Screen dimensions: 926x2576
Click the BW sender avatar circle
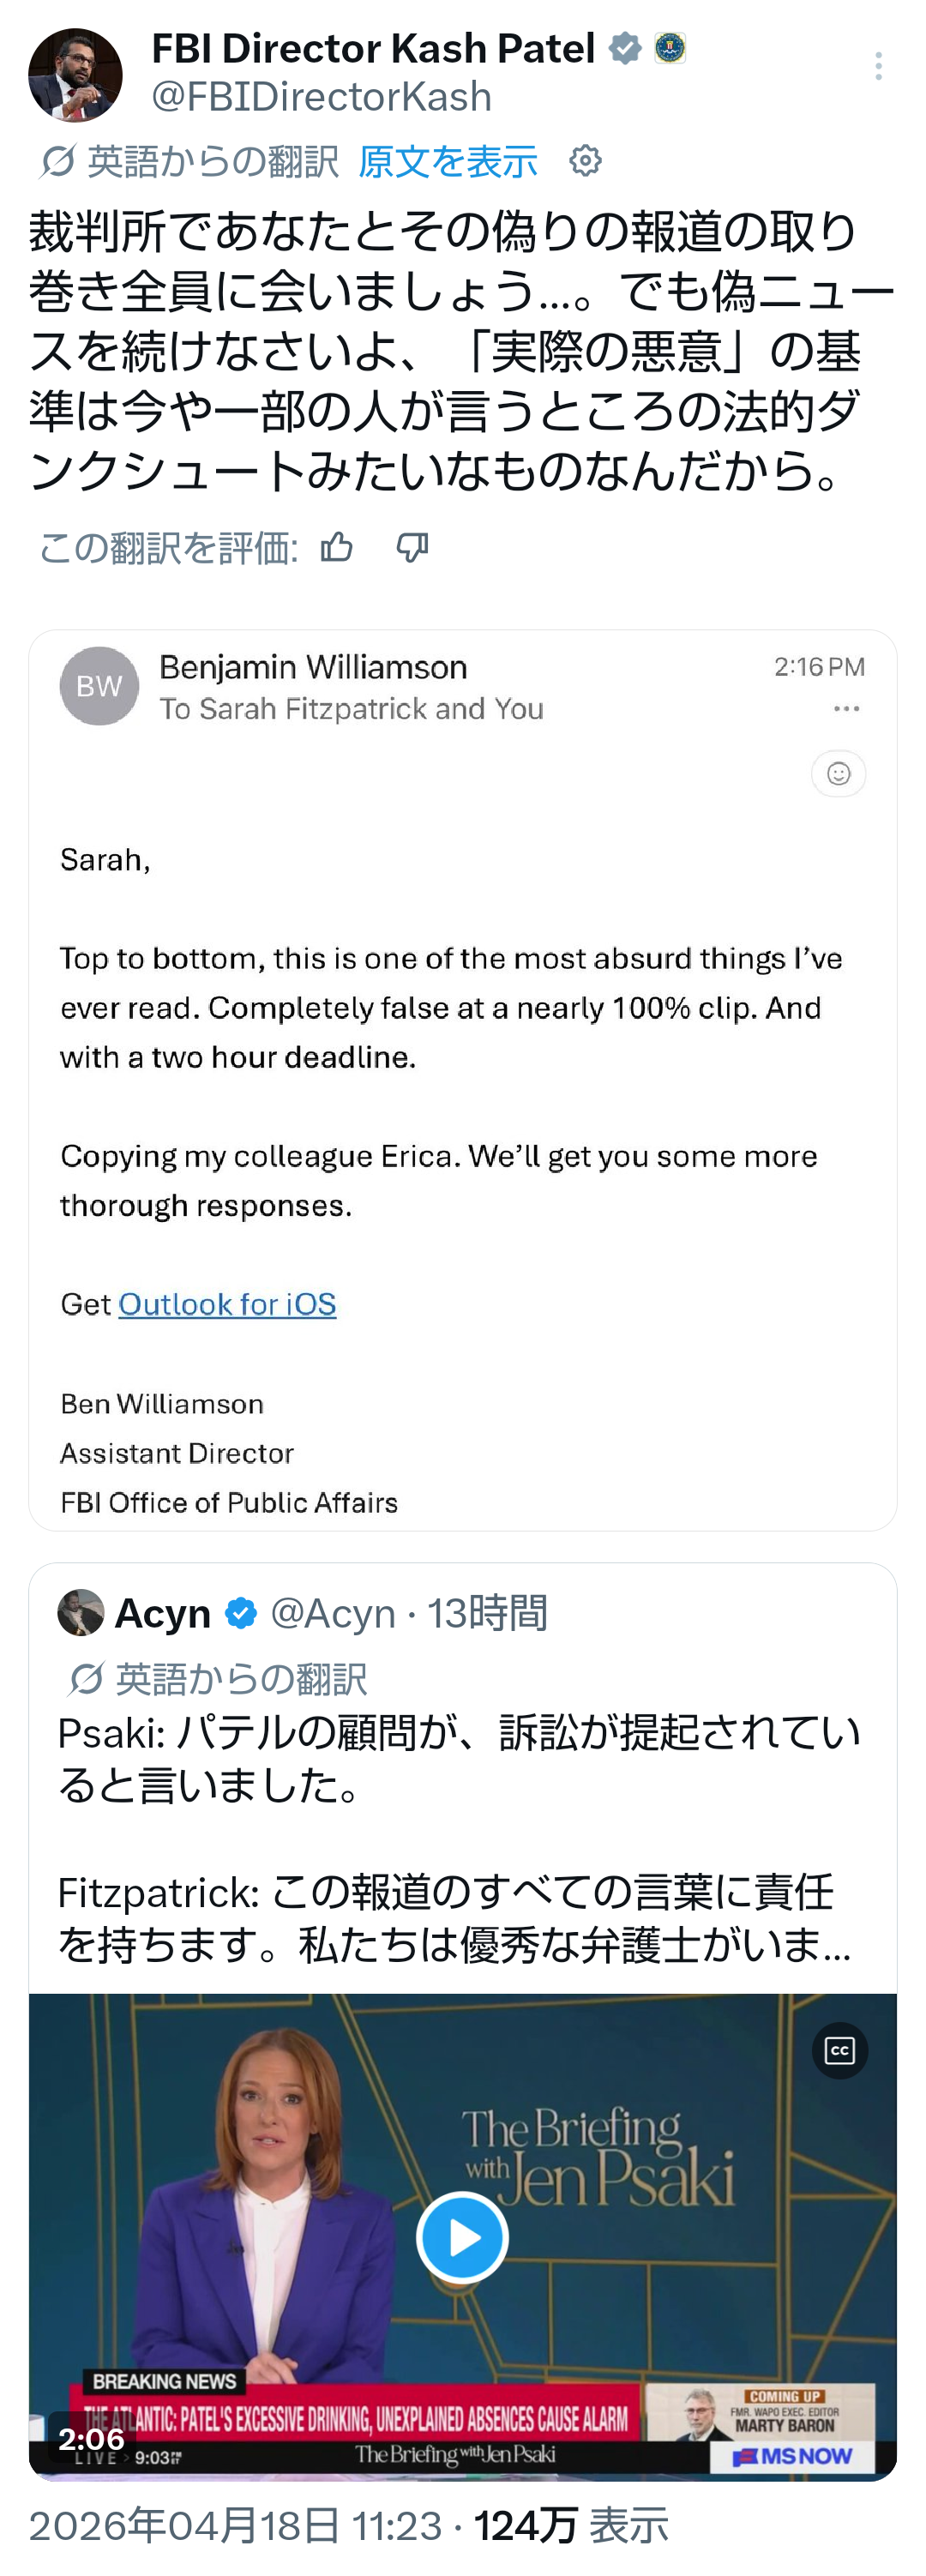99,686
